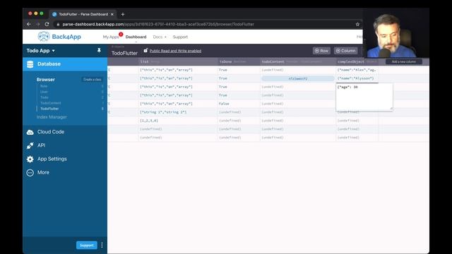Click the browser forward arrow

37,24
